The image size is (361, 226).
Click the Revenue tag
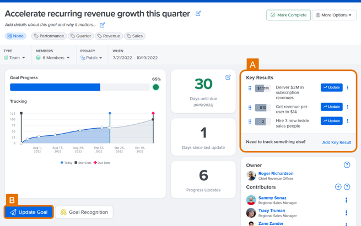coord(109,36)
